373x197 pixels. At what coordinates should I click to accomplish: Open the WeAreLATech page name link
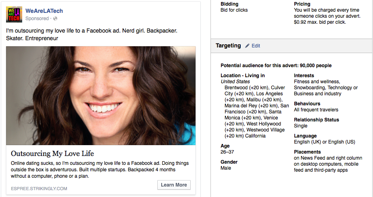point(44,11)
